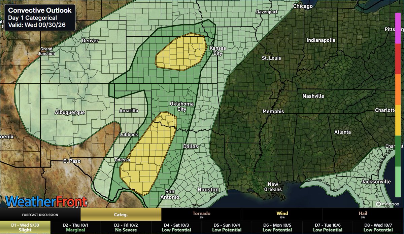Click the Albuquerque city label
The image size is (404, 234).
(70, 113)
